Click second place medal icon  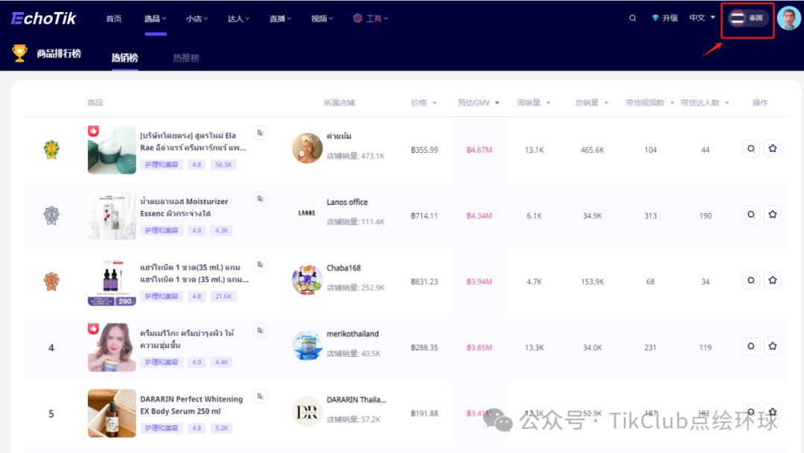click(x=51, y=215)
